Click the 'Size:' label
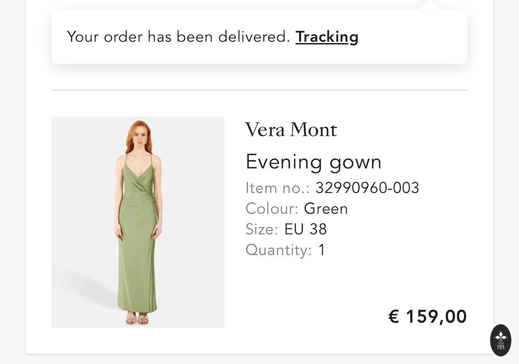The height and width of the screenshot is (364, 519). point(261,229)
